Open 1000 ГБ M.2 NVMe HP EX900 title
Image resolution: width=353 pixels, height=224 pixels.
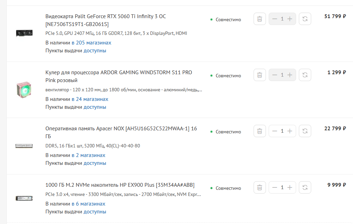point(120,185)
